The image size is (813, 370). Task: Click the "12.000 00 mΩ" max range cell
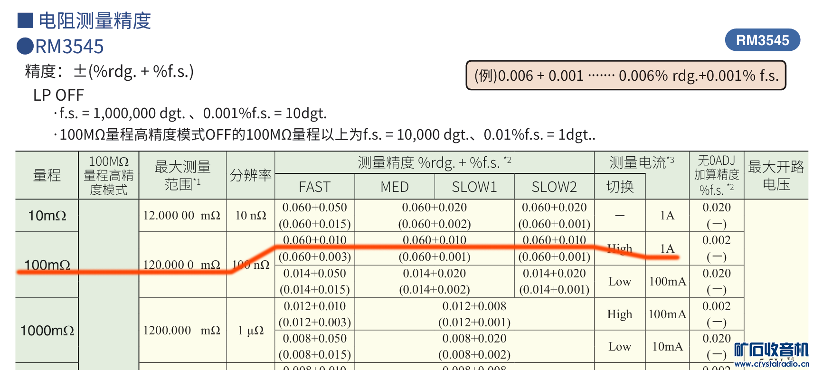183,216
